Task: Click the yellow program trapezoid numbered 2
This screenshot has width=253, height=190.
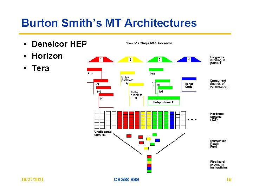Action: coord(130,59)
